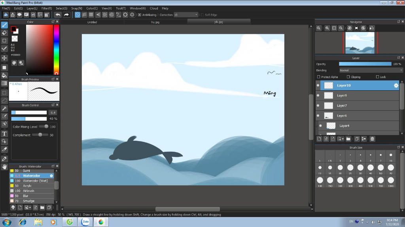Toggle the Soft Edge checkbox
The height and width of the screenshot is (227, 405).
pos(202,15)
